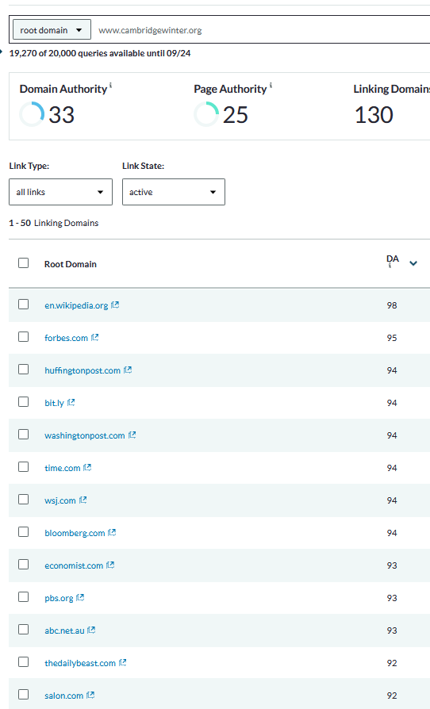
Task: Open external link icon beside wsj.com
Action: pyautogui.click(x=83, y=500)
